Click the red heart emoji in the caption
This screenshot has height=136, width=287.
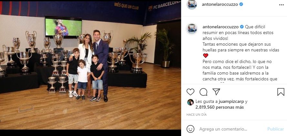click(x=206, y=56)
